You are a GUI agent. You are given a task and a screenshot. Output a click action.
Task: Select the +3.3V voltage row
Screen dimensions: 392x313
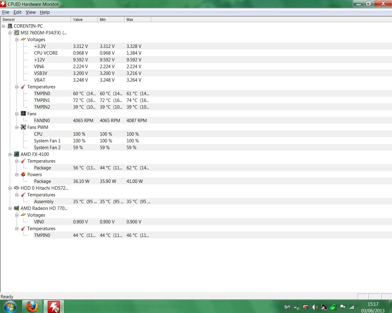click(213, 46)
